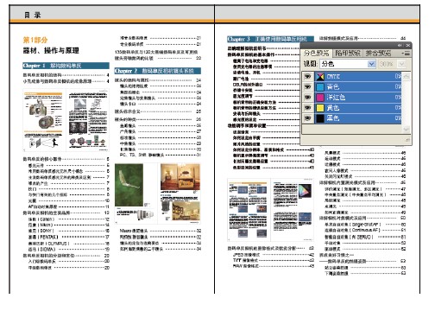The height and width of the screenshot is (311, 435).
Task: Click scroll down arrow in plate list
Action: coord(406,130)
